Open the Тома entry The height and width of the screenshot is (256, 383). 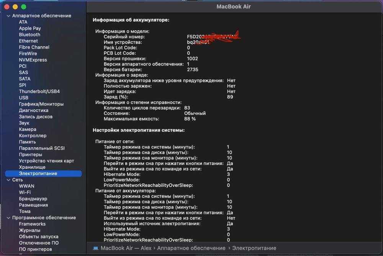coord(25,211)
